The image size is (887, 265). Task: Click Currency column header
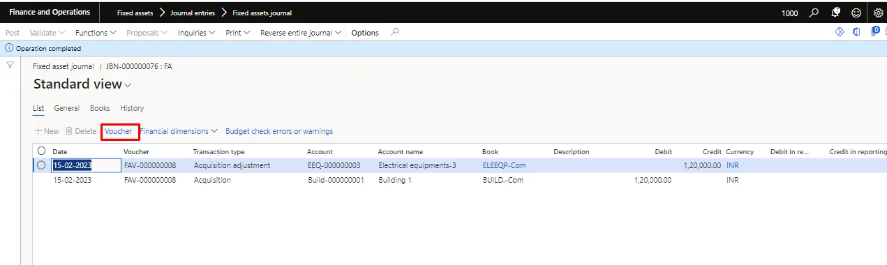[740, 151]
